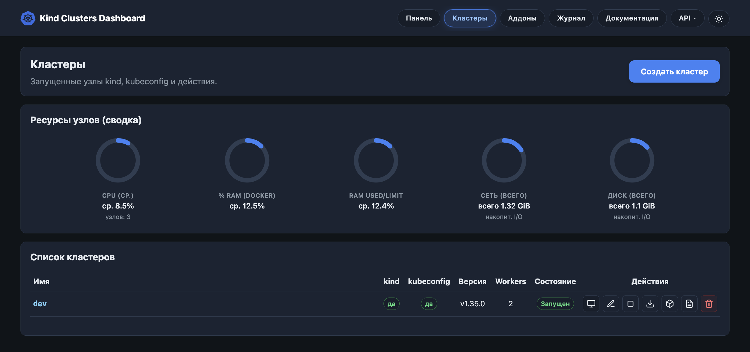Click the RAM used/limit gauge ring
This screenshot has height=352, width=750.
[376, 160]
